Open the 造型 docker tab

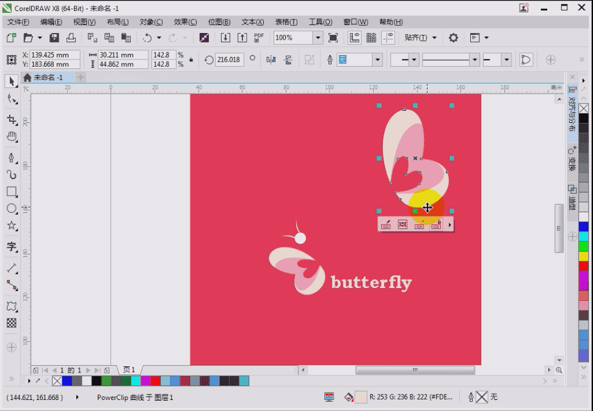(572, 198)
